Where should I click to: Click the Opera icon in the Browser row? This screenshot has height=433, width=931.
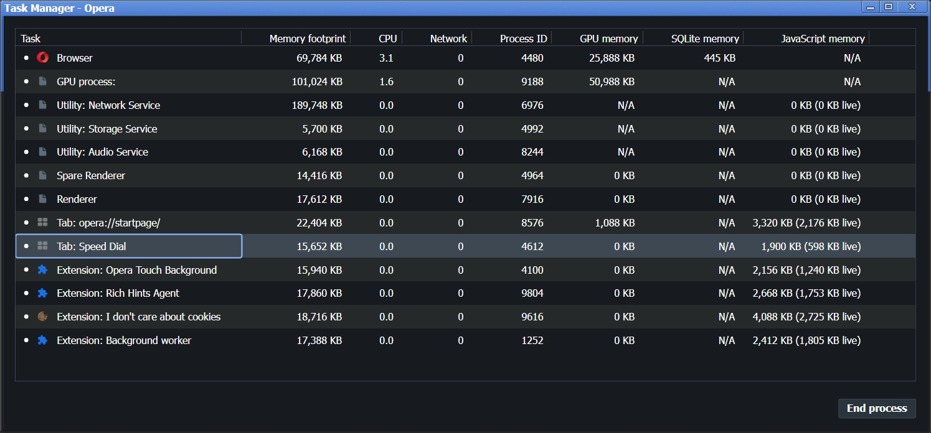(x=42, y=58)
